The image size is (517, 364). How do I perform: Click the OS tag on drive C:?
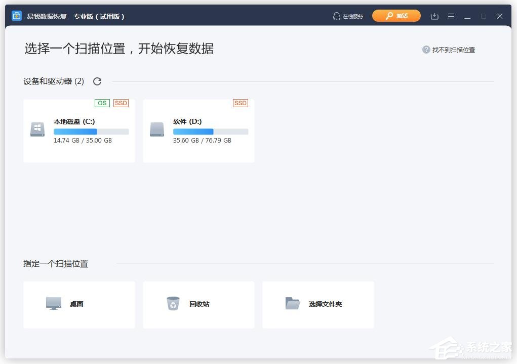pos(102,103)
